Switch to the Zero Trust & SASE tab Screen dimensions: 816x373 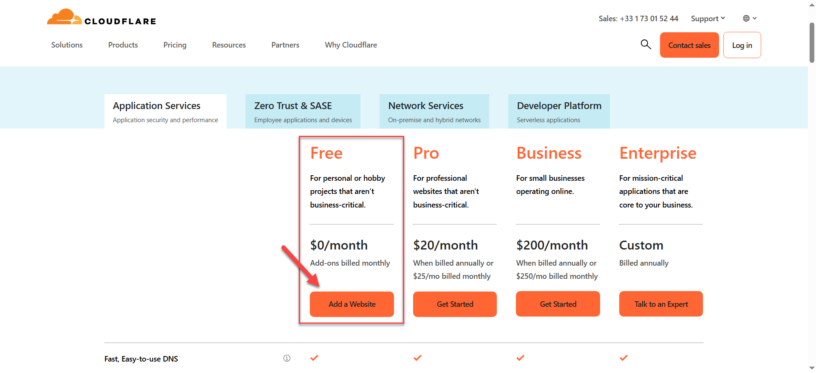click(303, 112)
